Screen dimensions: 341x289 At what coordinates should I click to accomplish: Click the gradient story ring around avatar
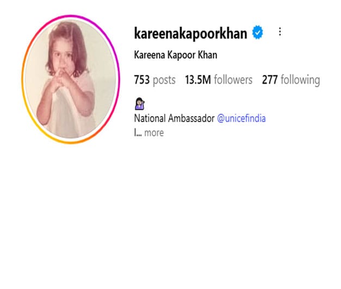coord(71,79)
